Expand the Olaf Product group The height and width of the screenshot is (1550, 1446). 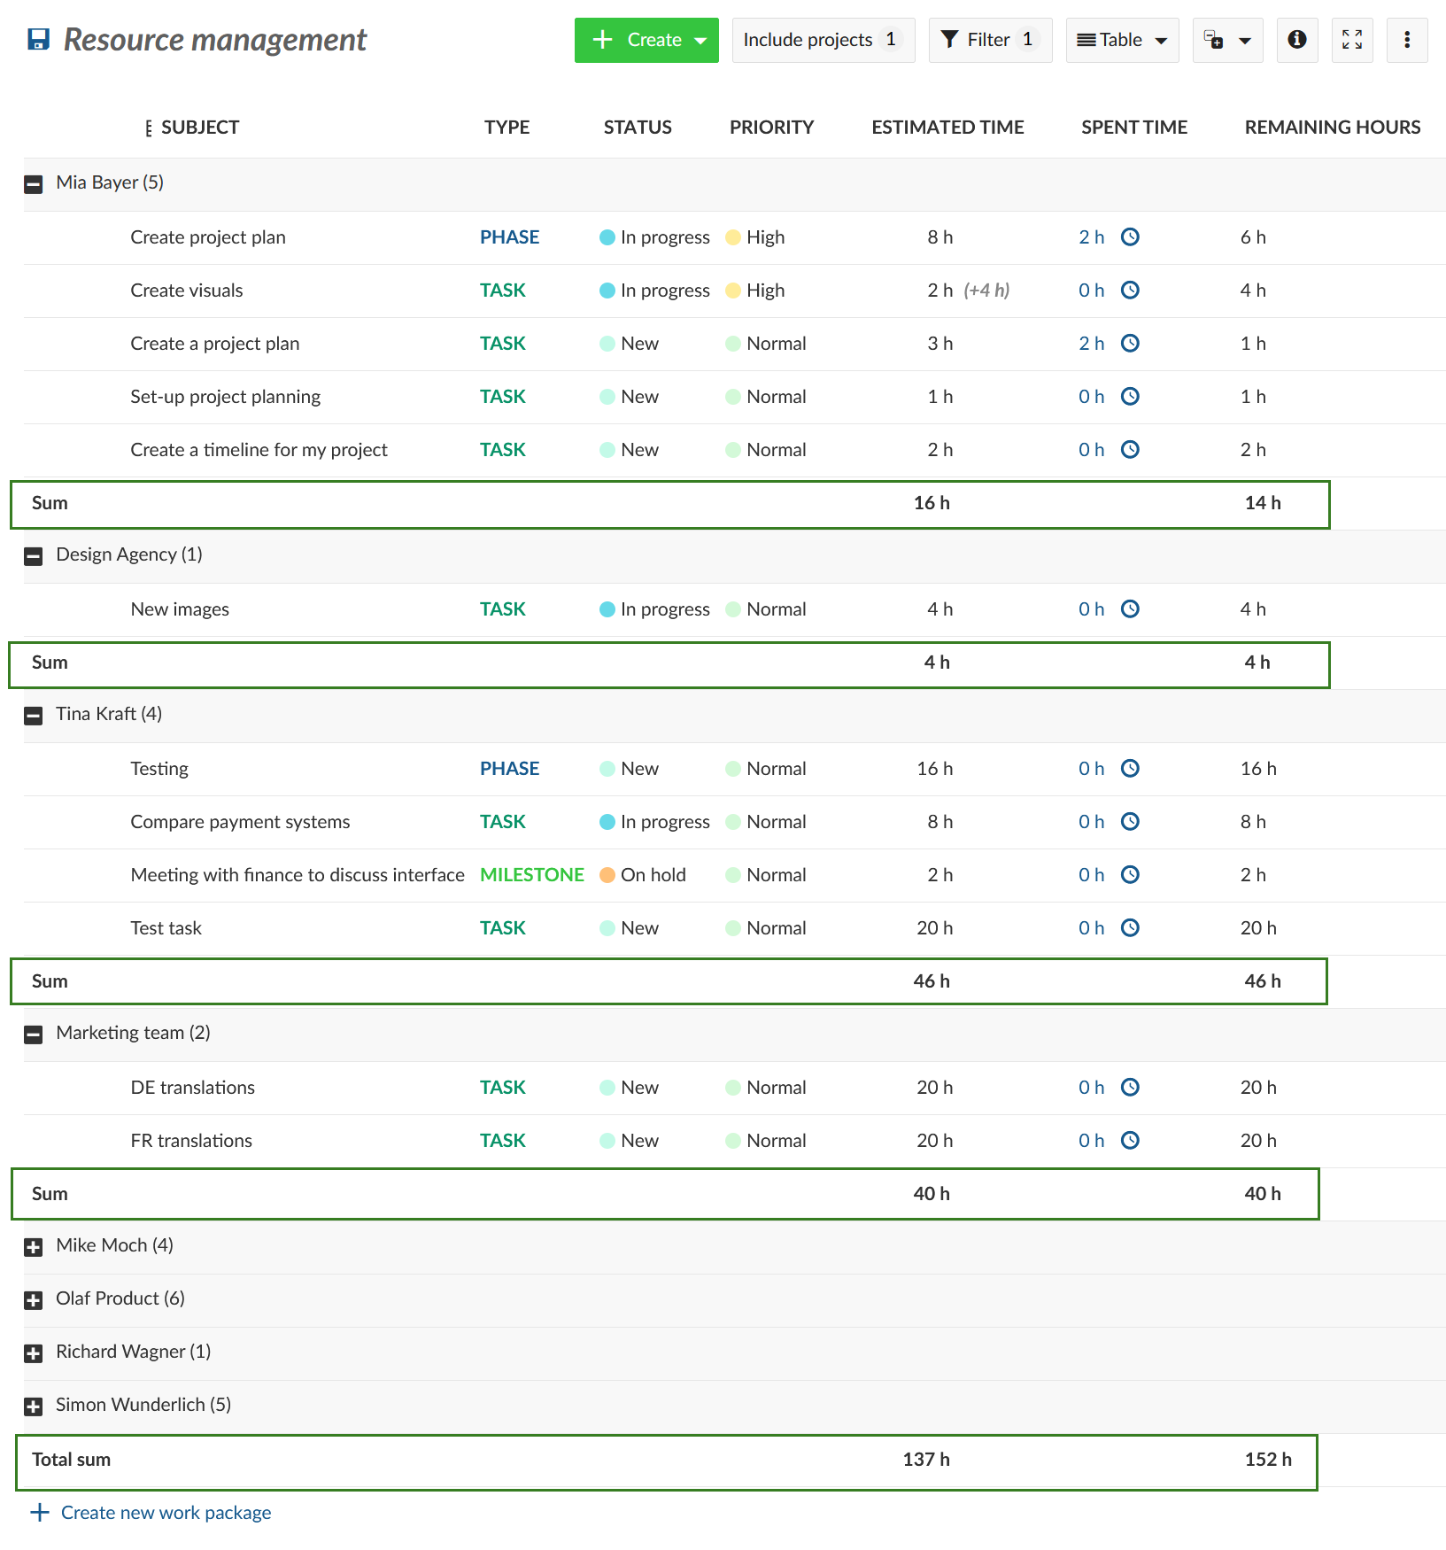34,1300
